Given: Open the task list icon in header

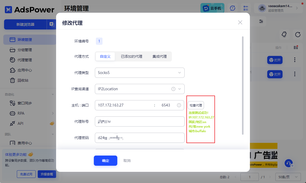Looking at the screenshot, I should pos(246,8).
